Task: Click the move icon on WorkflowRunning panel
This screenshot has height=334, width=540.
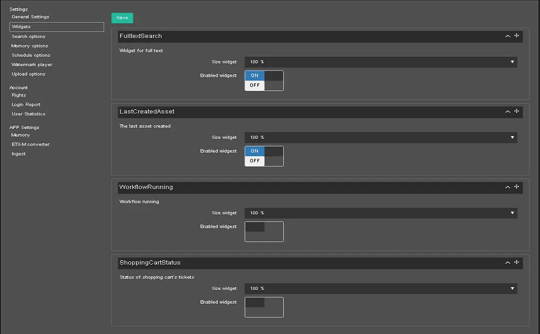Action: (516, 187)
